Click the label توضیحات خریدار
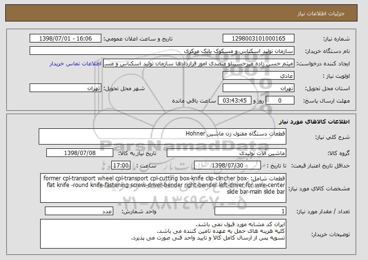Screen dimensions: 368x260 click(x=331, y=234)
